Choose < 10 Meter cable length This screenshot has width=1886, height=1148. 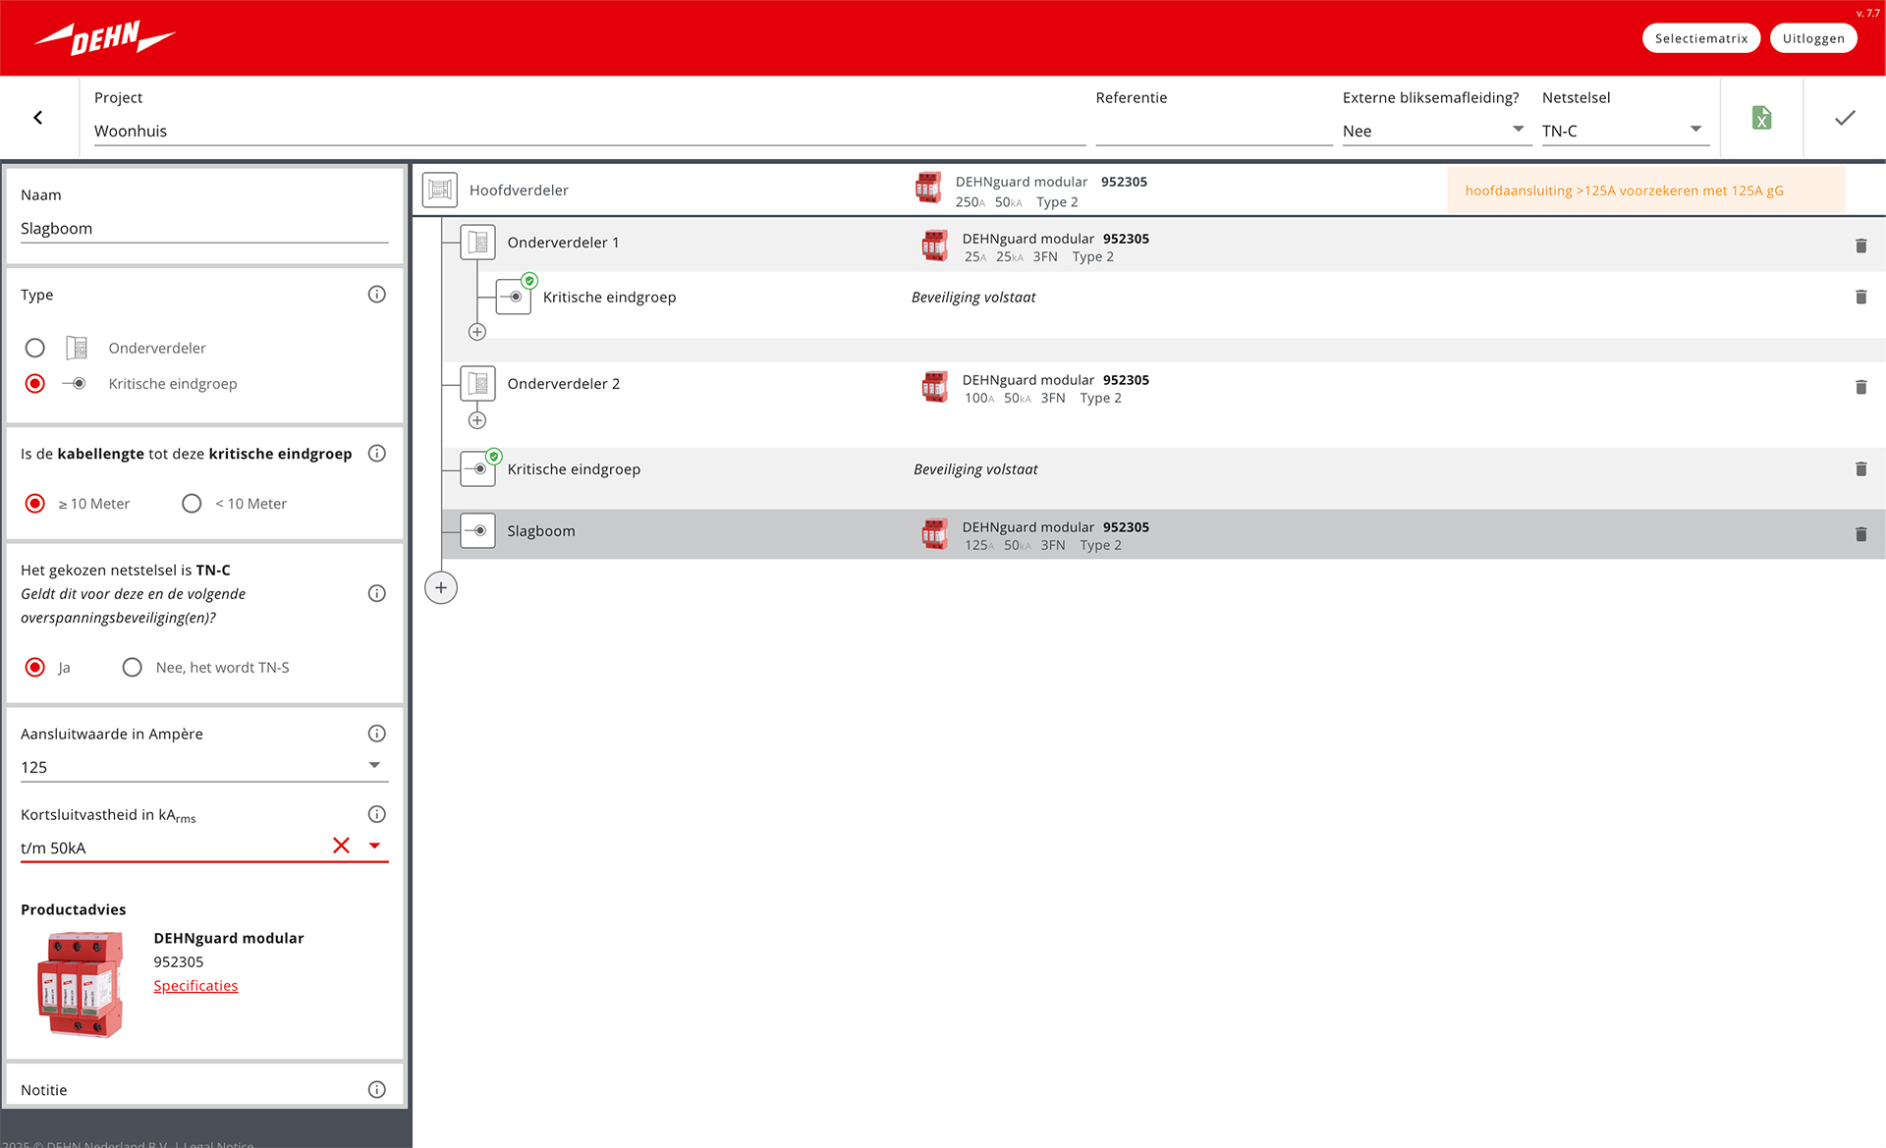[192, 504]
